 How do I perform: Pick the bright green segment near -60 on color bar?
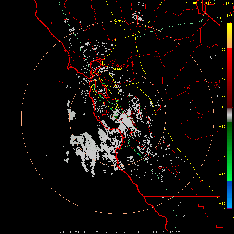click(230, 175)
